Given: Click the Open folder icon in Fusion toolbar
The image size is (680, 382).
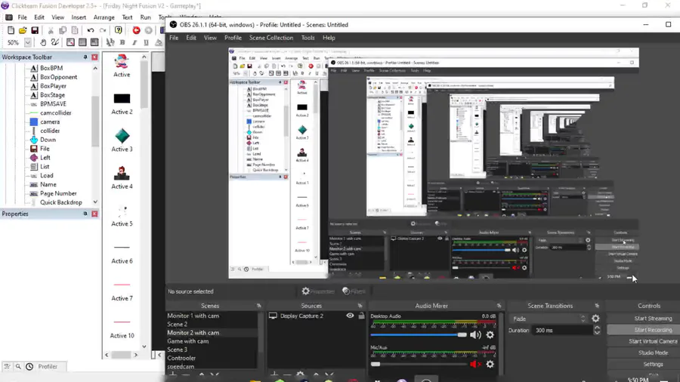Looking at the screenshot, I should click(x=23, y=30).
